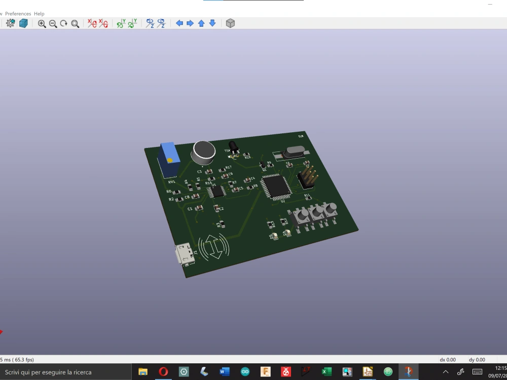Screen dimensions: 507x380
Task: Move the board down with the arrow
Action: coord(212,23)
